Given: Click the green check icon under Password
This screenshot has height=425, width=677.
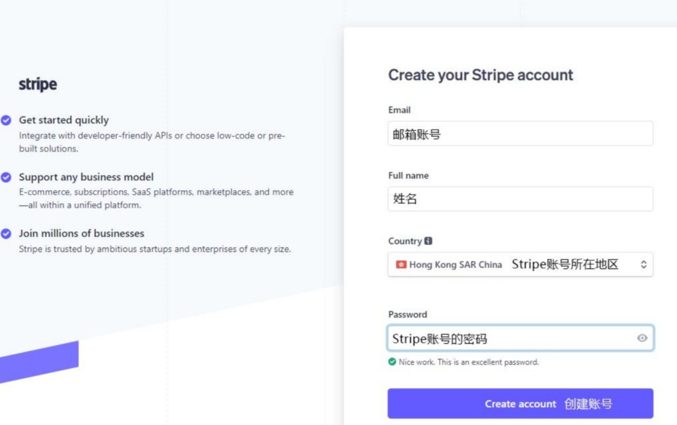Looking at the screenshot, I should (392, 361).
